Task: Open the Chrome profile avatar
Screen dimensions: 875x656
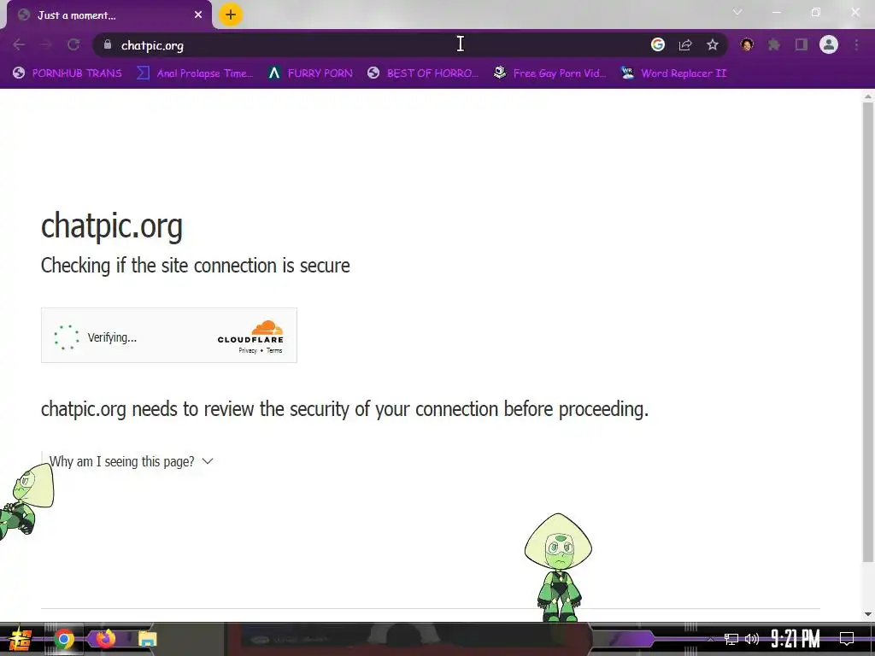Action: click(x=829, y=44)
